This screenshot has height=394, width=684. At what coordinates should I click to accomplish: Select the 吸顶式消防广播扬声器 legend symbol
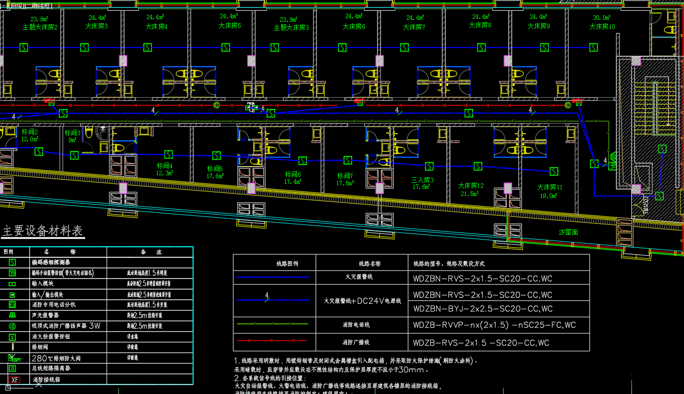coord(12,326)
